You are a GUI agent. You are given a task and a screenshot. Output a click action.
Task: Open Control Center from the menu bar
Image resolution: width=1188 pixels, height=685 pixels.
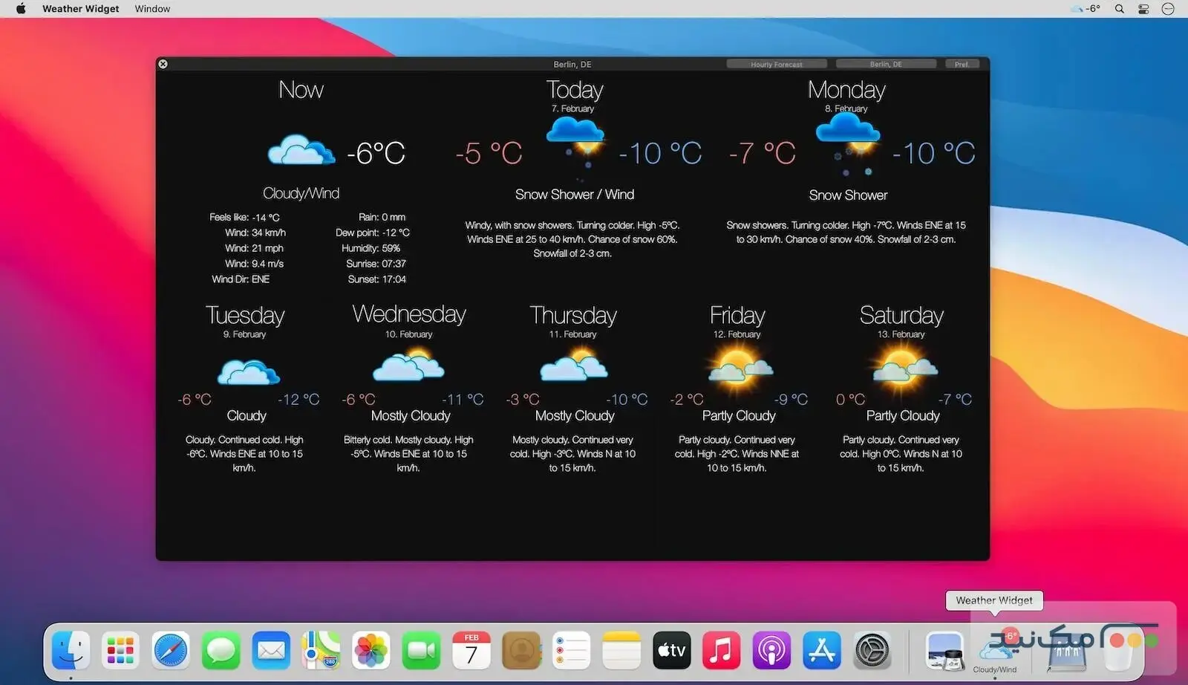[1143, 8]
